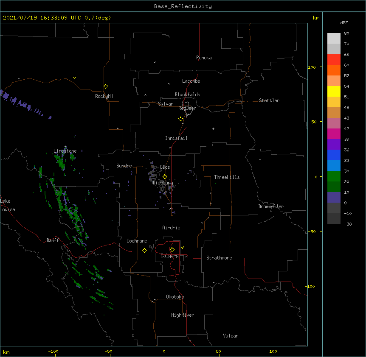Click the Calgary city label
The height and width of the screenshot is (357, 366).
(169, 256)
